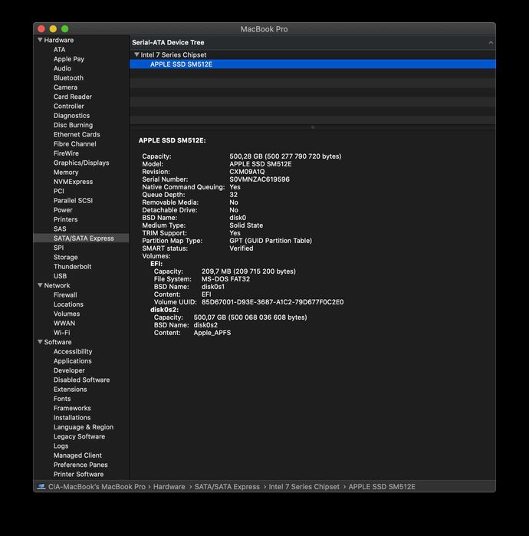Screen dimensions: 529x536
Task: Open Memory hardware section
Action: pyautogui.click(x=66, y=173)
